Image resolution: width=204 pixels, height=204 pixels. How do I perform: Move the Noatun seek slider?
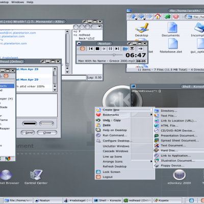pyautogui.click(x=114, y=55)
